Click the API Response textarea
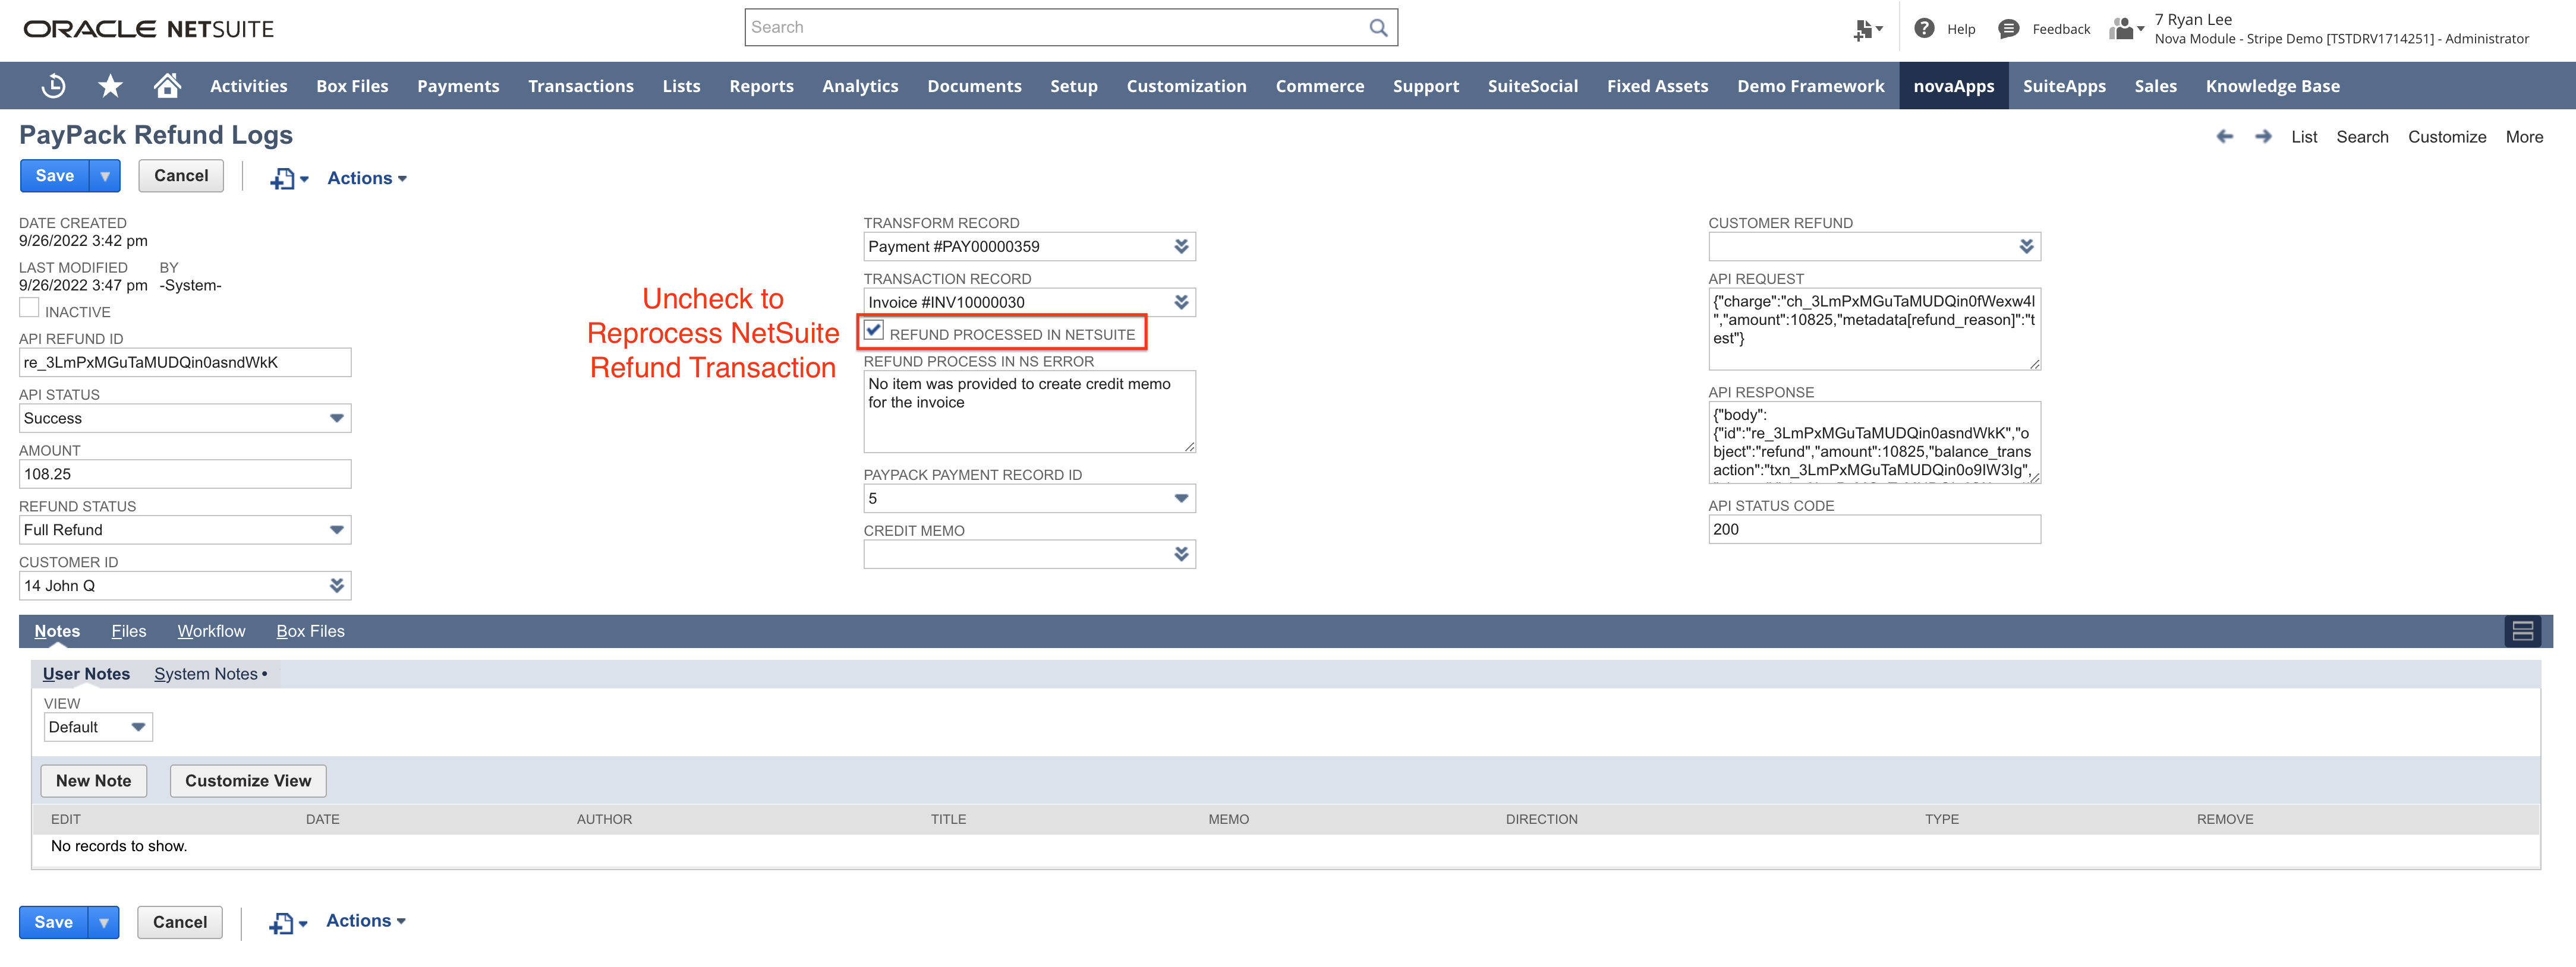 pos(1874,443)
